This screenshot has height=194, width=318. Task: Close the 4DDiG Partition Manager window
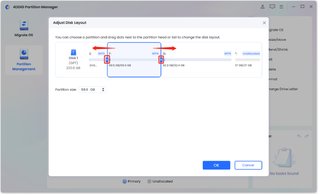coord(311,7)
